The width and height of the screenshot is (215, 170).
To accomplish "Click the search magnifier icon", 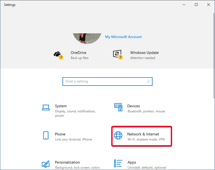I will (149, 82).
